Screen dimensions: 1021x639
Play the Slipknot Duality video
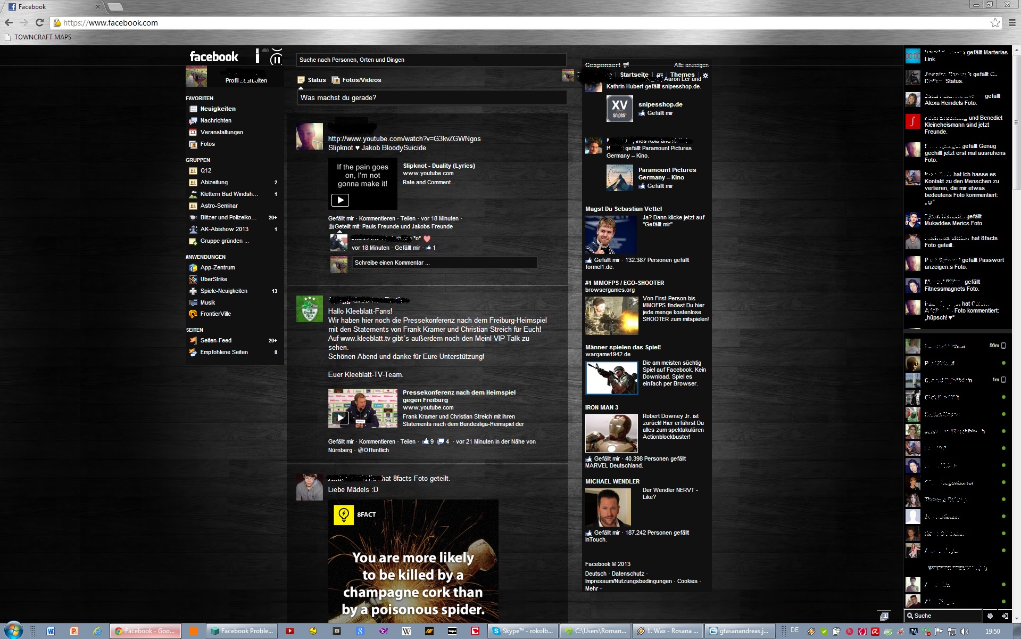[340, 200]
